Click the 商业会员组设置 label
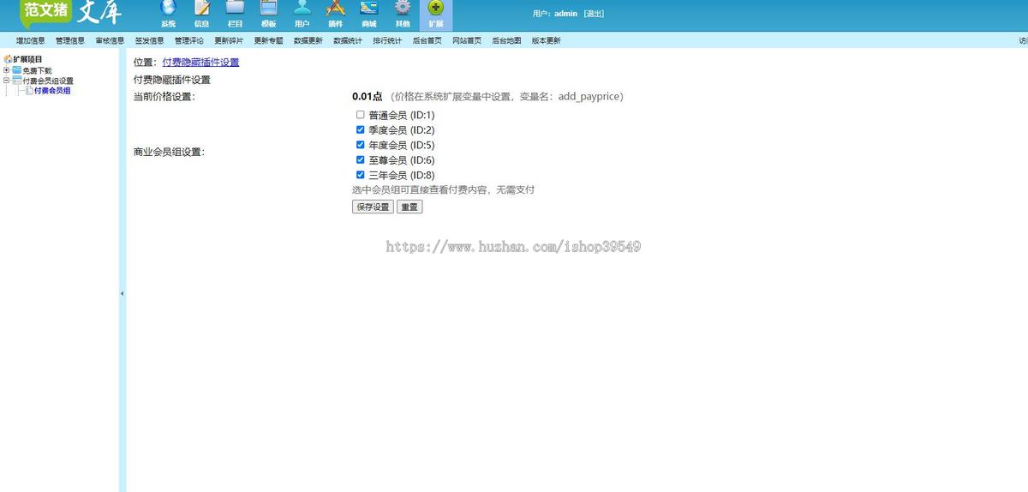The height and width of the screenshot is (492, 1028). pos(169,152)
